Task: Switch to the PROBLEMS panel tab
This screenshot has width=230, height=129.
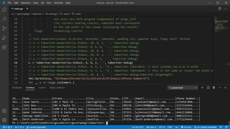Action: click(x=17, y=88)
